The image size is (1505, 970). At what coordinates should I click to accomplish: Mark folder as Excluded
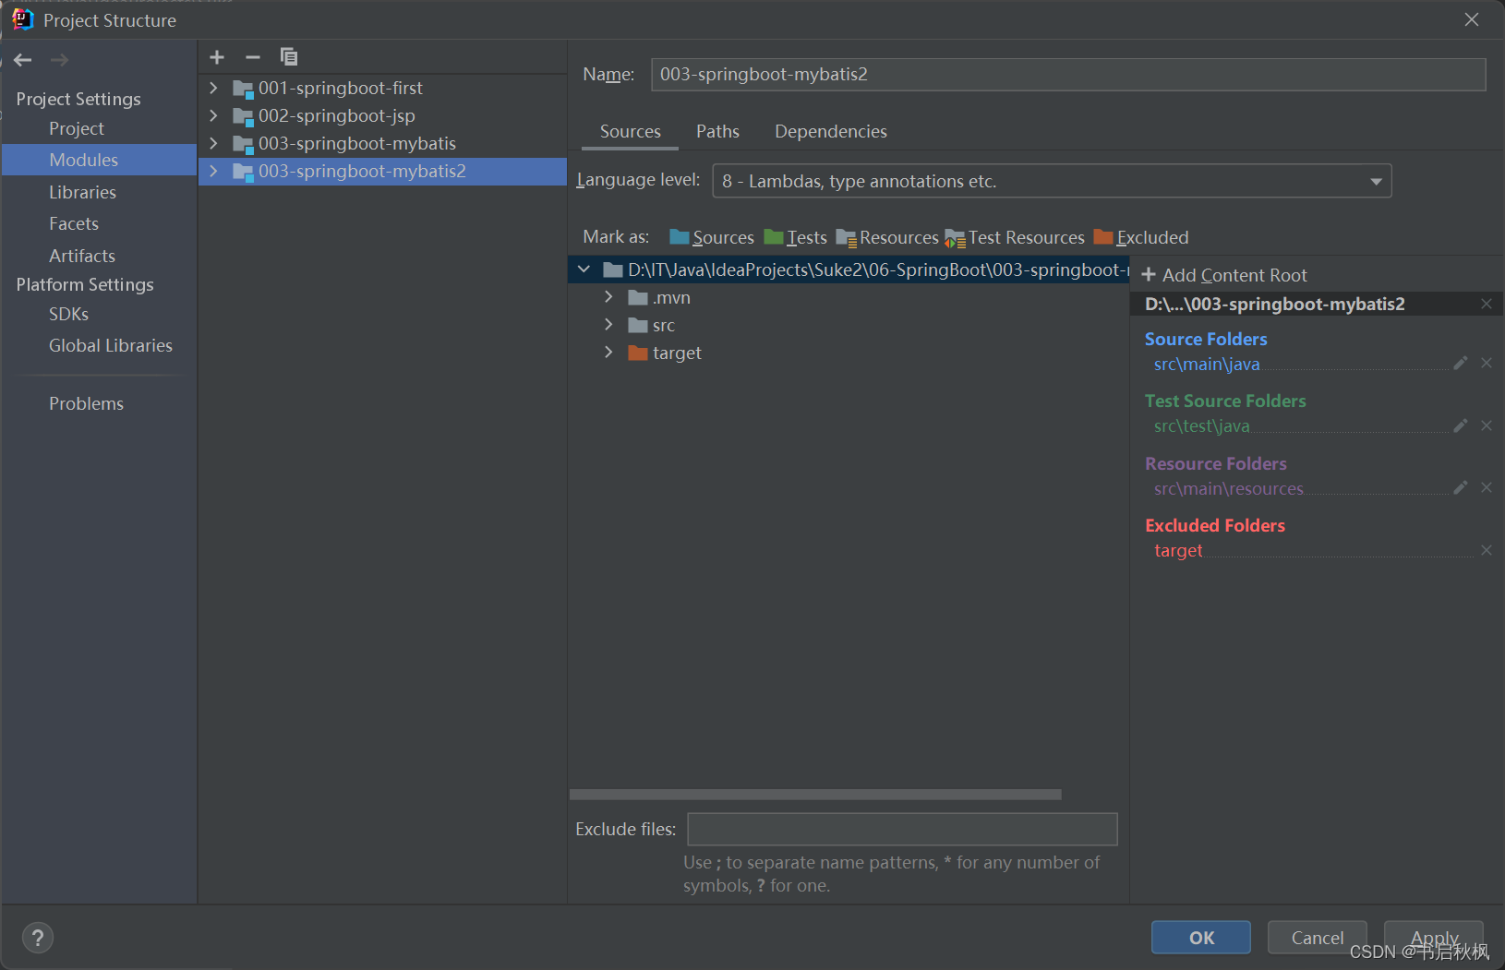1141,237
